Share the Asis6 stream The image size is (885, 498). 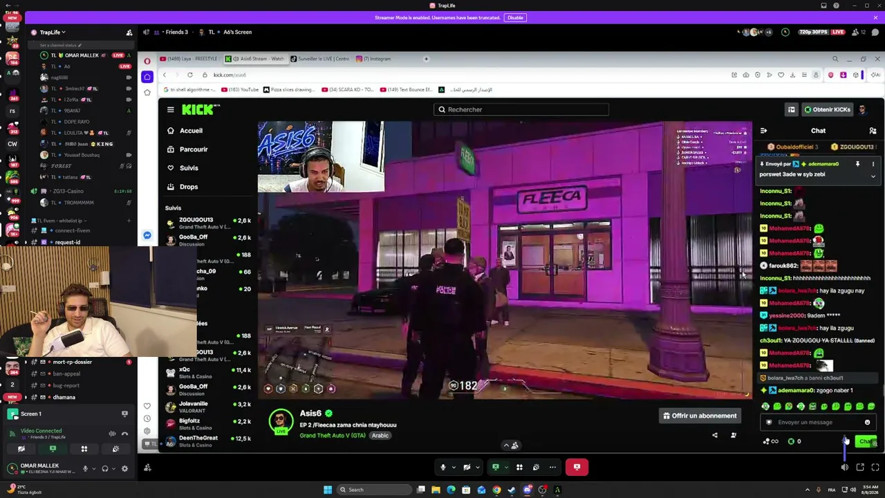click(x=715, y=435)
